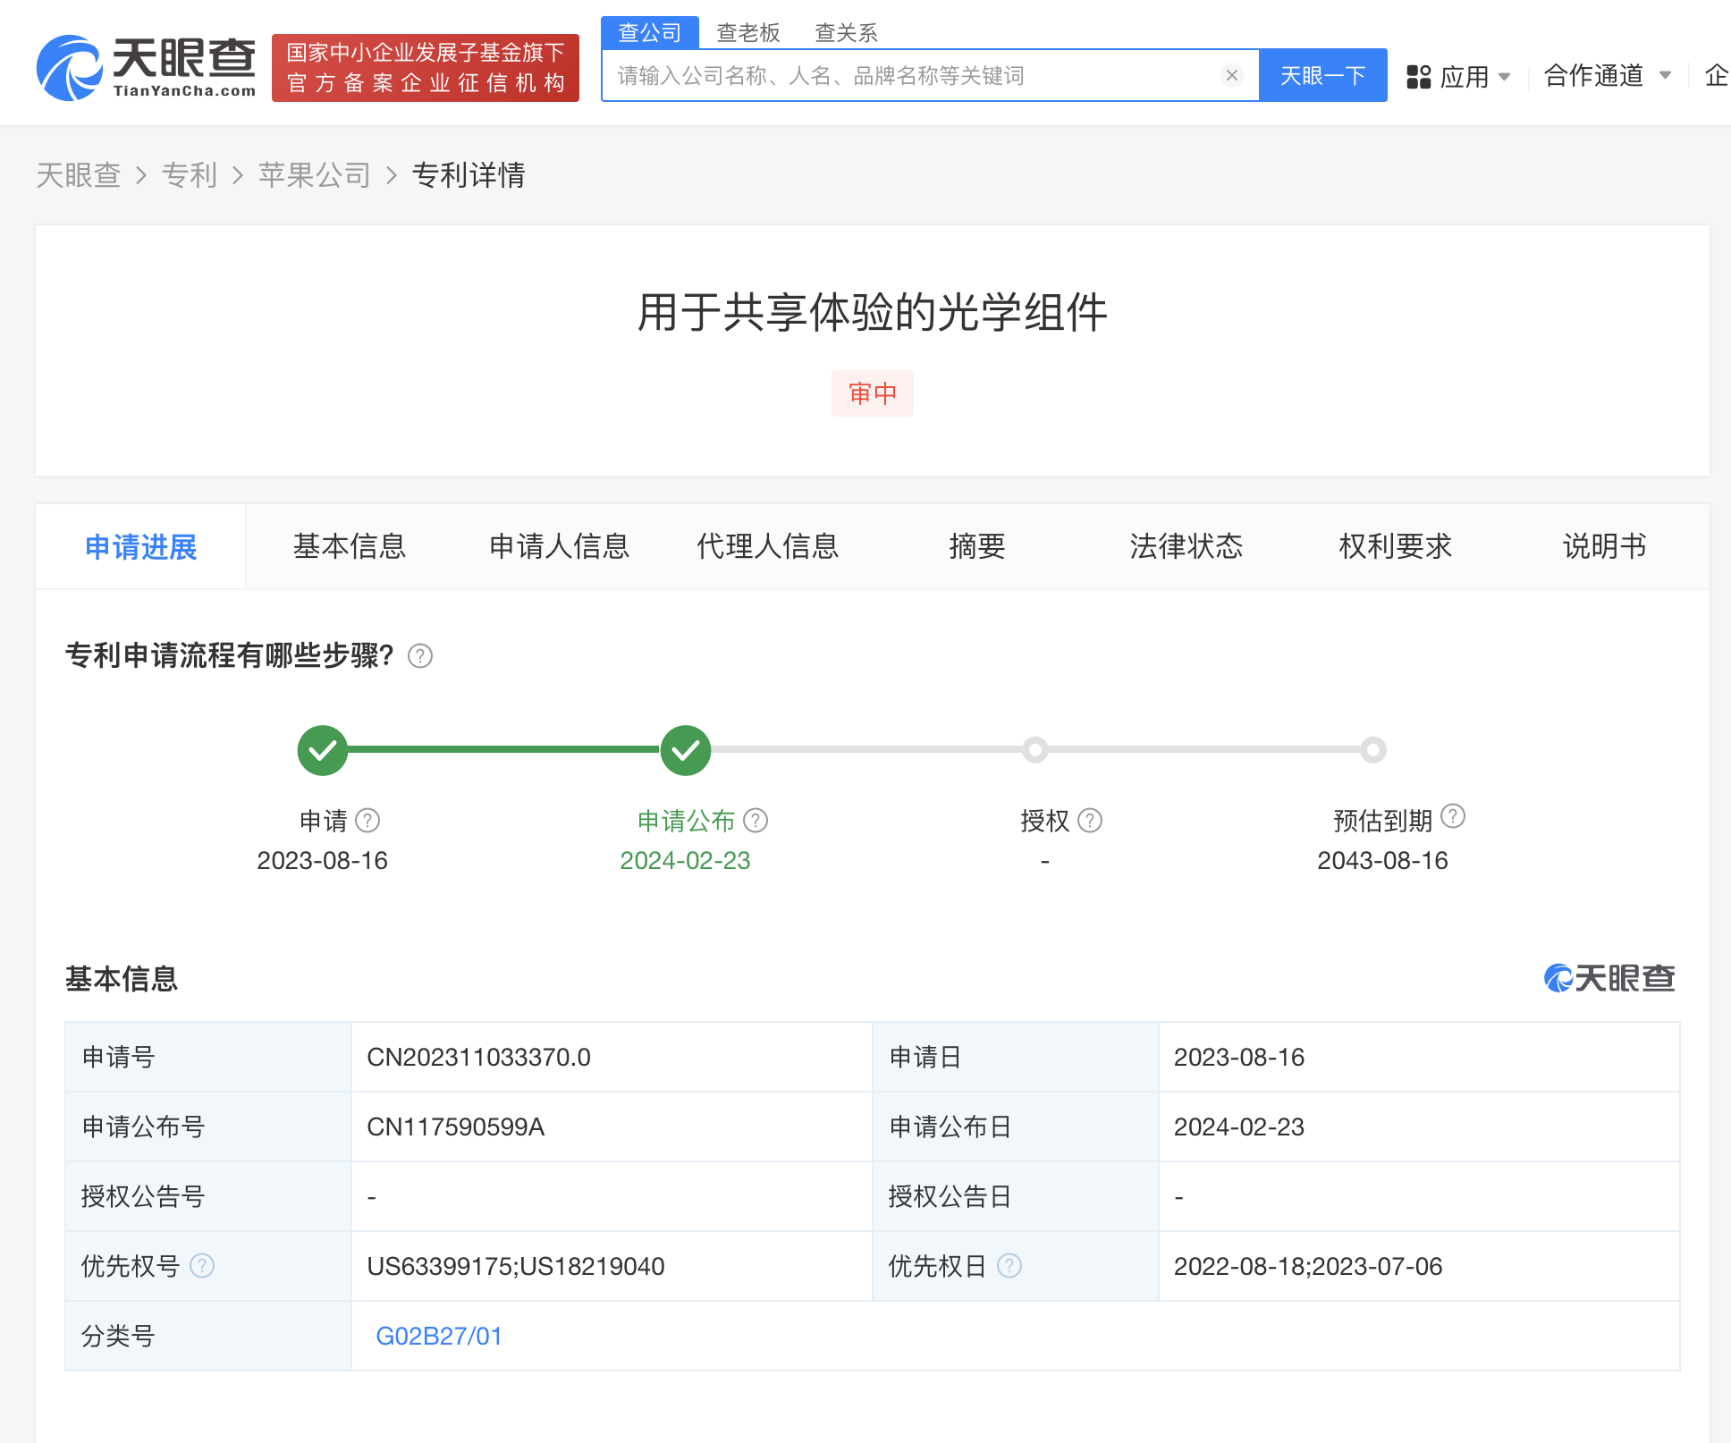Viewport: 1731px width, 1443px height.
Task: Click the 天眼一下 search button
Action: (x=1322, y=75)
